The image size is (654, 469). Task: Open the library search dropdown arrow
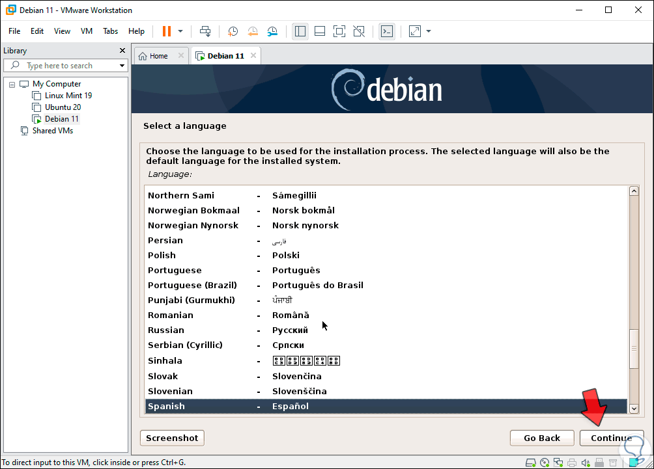coord(122,66)
